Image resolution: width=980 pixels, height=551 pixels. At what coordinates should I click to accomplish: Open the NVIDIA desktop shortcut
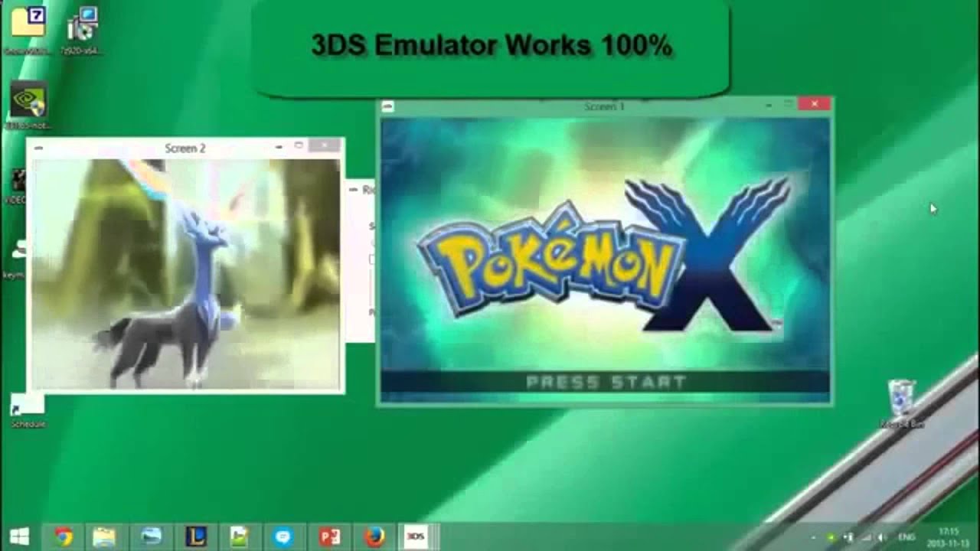tap(28, 105)
